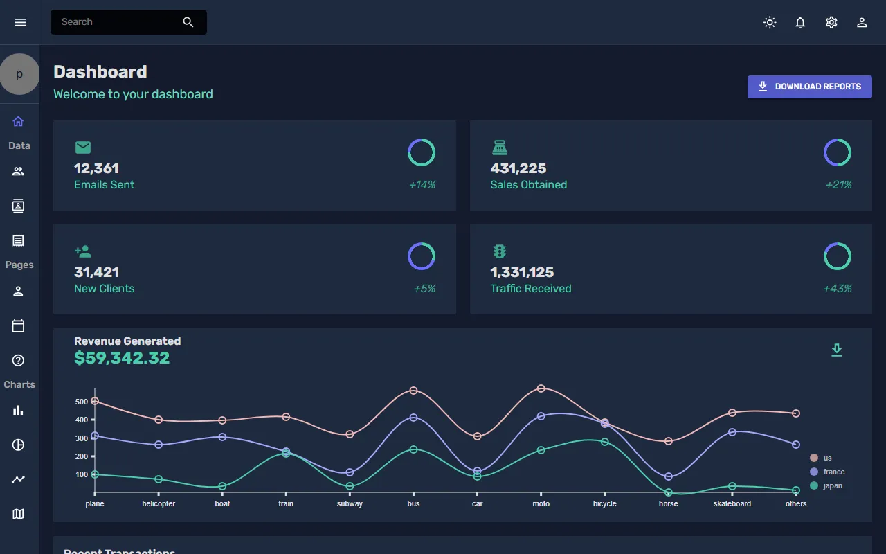The image size is (886, 554).
Task: Click the +5% increase text
Action: tap(424, 289)
